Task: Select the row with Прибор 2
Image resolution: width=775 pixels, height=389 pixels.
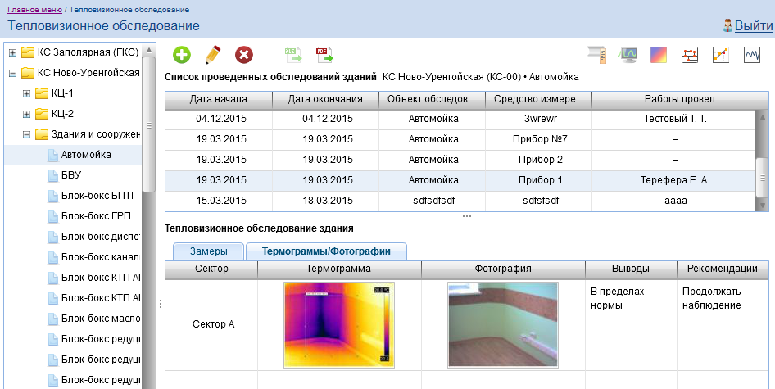Action: point(460,160)
